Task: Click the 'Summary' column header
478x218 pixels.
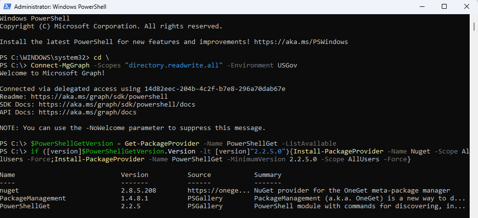Action: pos(268,175)
